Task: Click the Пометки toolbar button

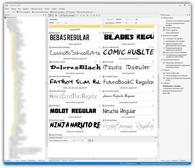Action: coord(70,12)
